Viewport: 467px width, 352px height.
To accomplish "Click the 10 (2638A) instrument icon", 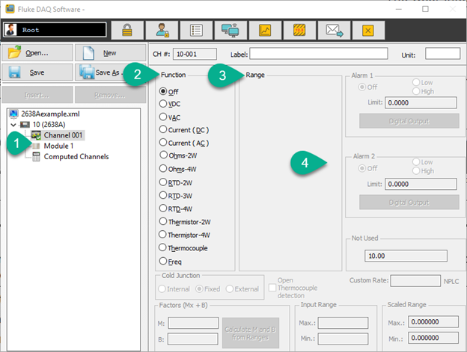I will (25, 125).
